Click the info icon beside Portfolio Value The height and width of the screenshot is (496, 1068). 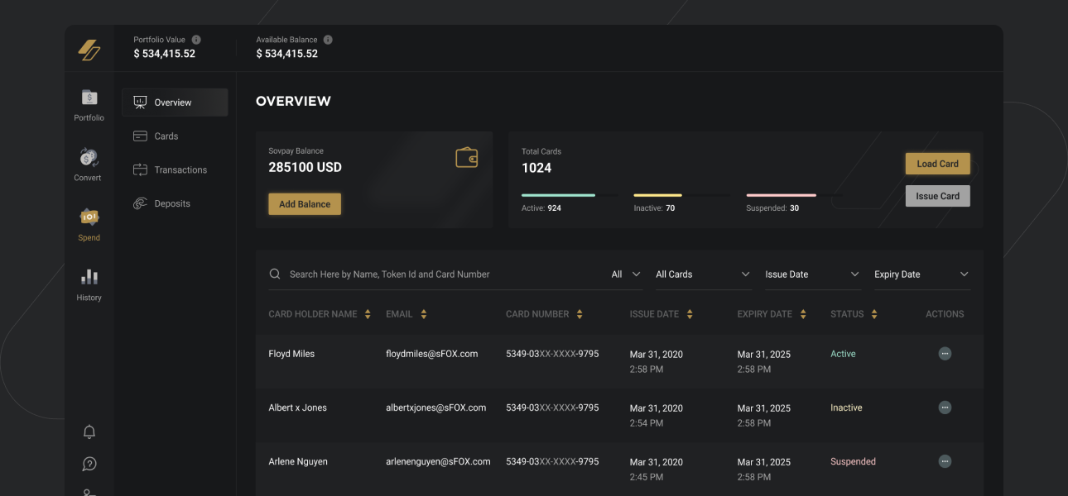tap(196, 40)
